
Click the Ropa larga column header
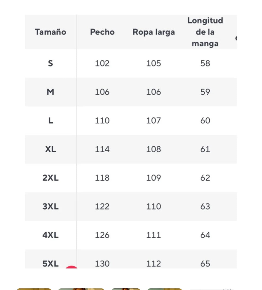pyautogui.click(x=154, y=32)
